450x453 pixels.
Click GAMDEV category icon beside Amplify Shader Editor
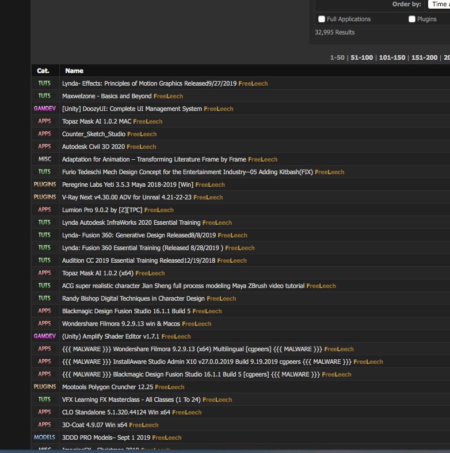[x=44, y=336]
